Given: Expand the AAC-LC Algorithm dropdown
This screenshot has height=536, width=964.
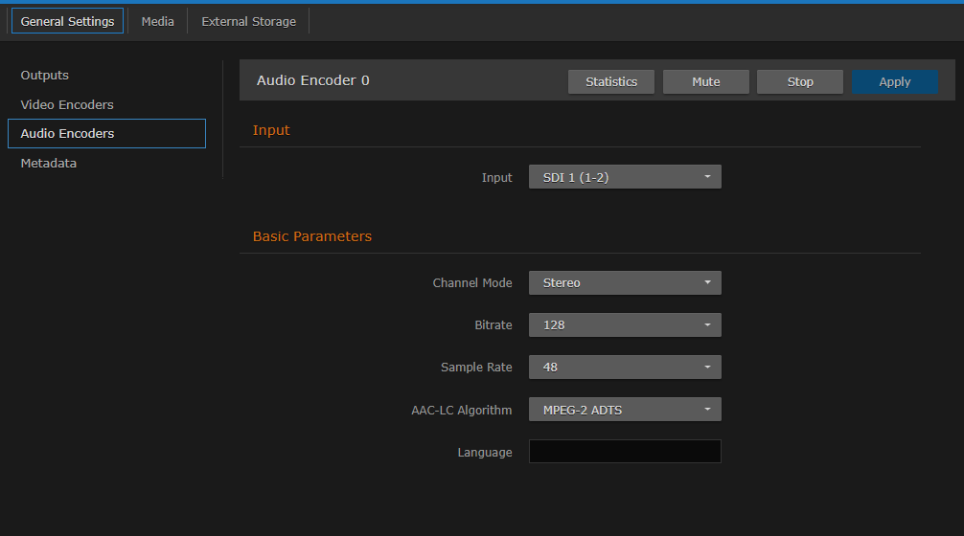Looking at the screenshot, I should (625, 410).
